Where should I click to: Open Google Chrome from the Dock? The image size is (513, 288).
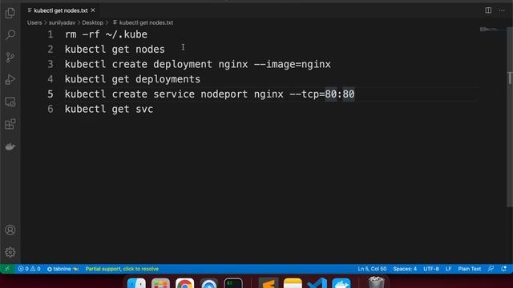pos(185,282)
